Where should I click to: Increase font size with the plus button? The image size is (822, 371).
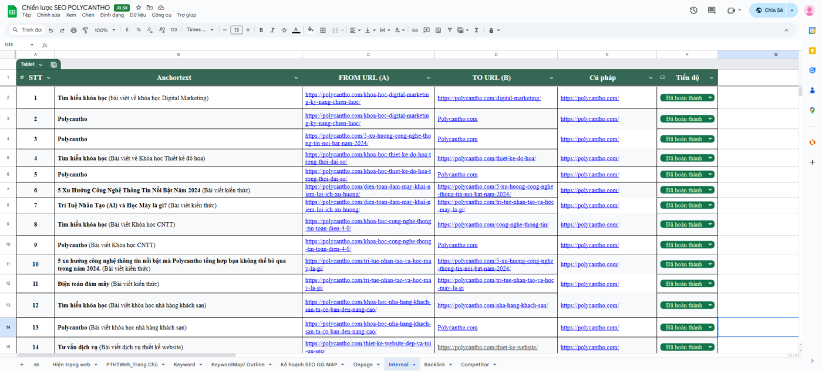coord(248,30)
